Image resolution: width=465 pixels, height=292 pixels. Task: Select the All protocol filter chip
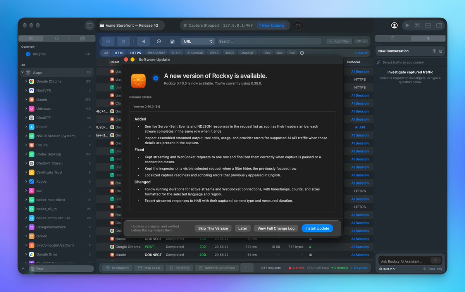tap(106, 53)
